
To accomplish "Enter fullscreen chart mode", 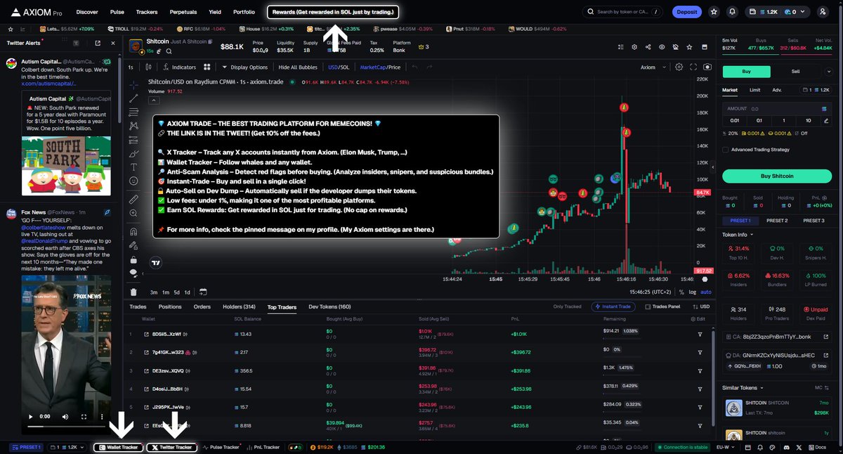I will click(693, 67).
